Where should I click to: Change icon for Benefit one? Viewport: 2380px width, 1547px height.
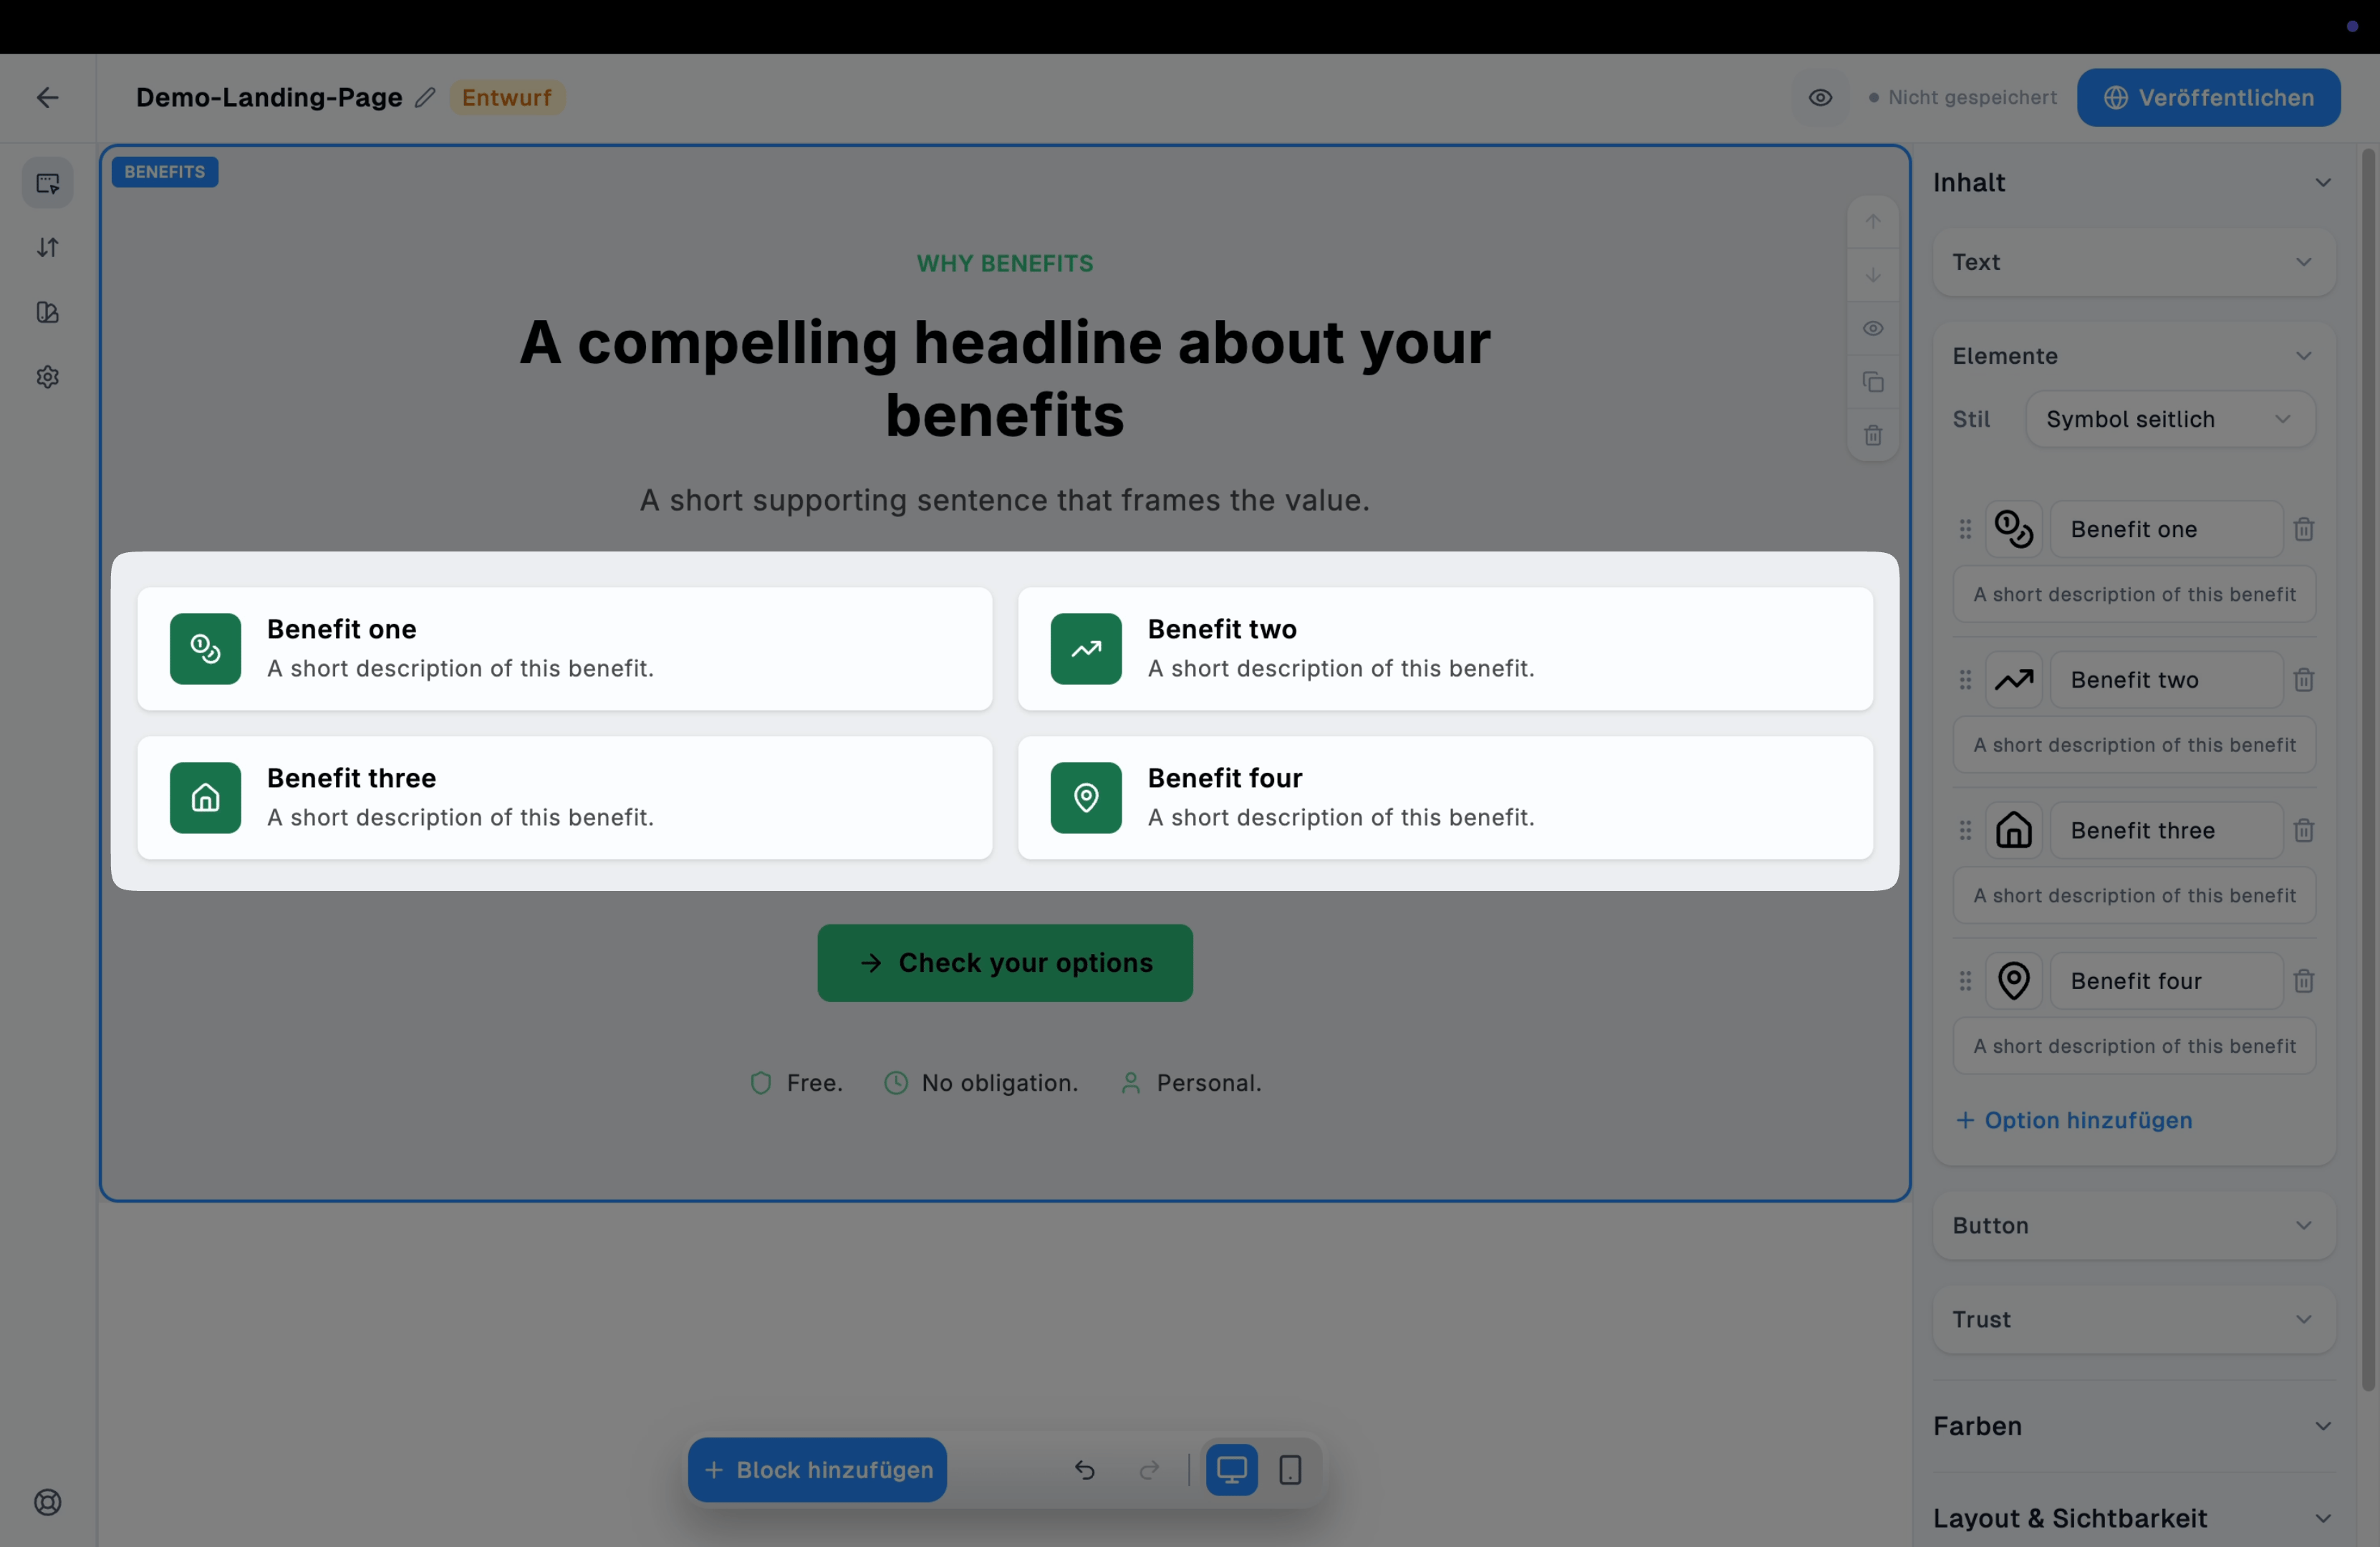coord(2013,529)
